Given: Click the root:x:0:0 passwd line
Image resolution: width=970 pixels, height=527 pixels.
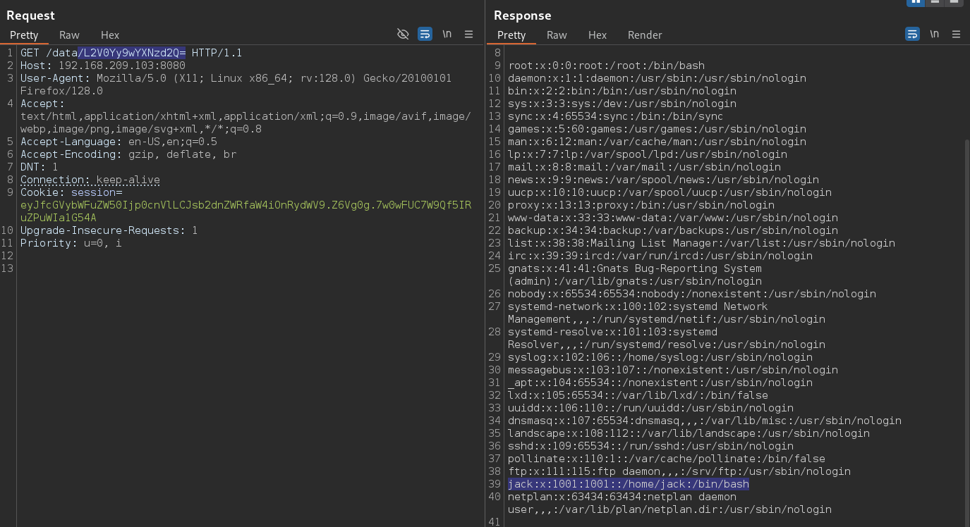Looking at the screenshot, I should pyautogui.click(x=606, y=66).
